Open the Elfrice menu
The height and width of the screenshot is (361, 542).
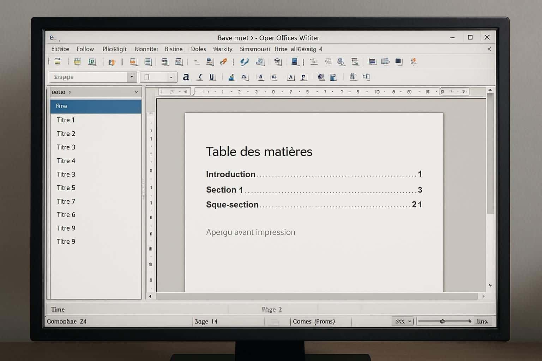[60, 49]
